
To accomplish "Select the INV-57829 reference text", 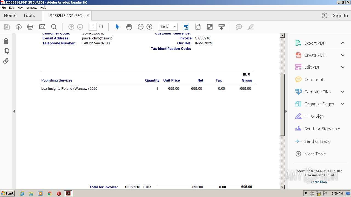I will tap(203, 43).
